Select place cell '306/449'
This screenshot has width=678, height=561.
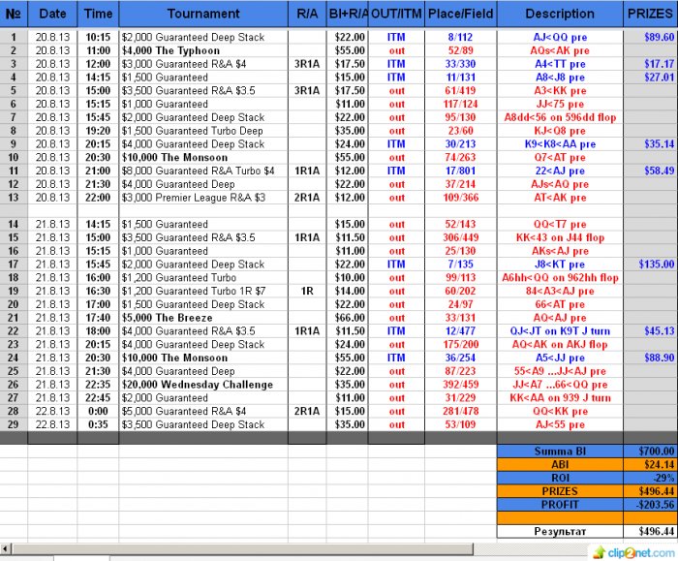[461, 237]
